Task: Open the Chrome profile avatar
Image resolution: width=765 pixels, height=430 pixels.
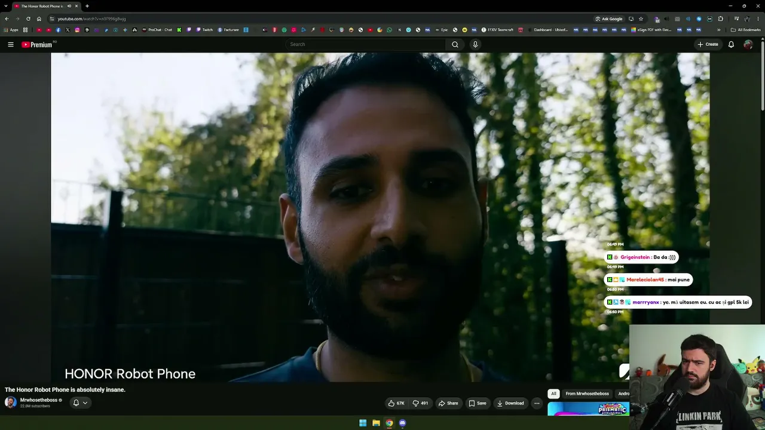Action: 747,19
